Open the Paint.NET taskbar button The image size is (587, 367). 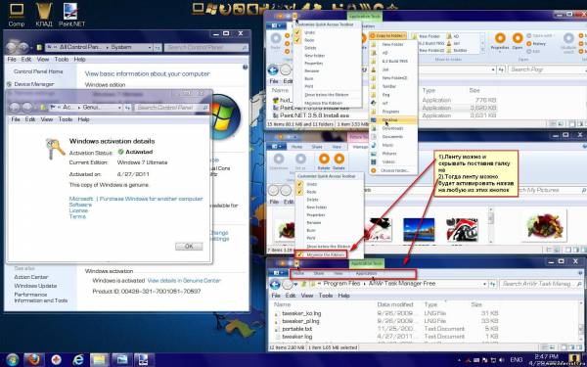pyautogui.click(x=144, y=360)
